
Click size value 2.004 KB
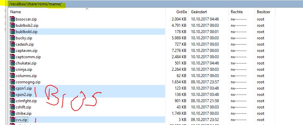[x=179, y=19]
